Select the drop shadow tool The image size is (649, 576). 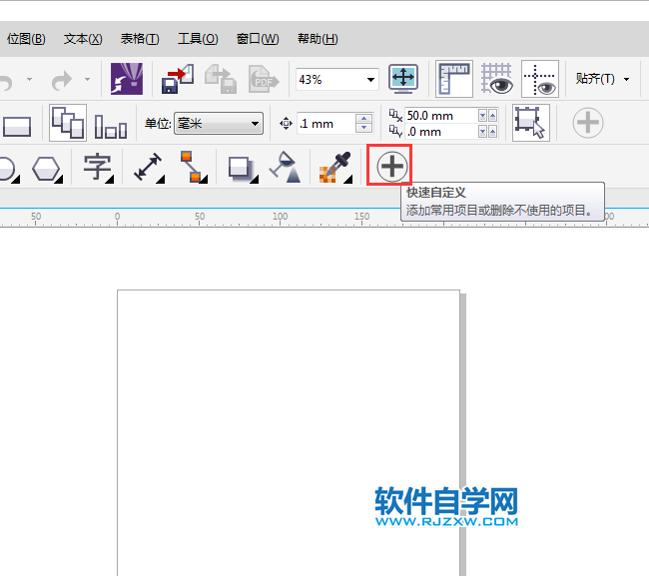point(243,169)
